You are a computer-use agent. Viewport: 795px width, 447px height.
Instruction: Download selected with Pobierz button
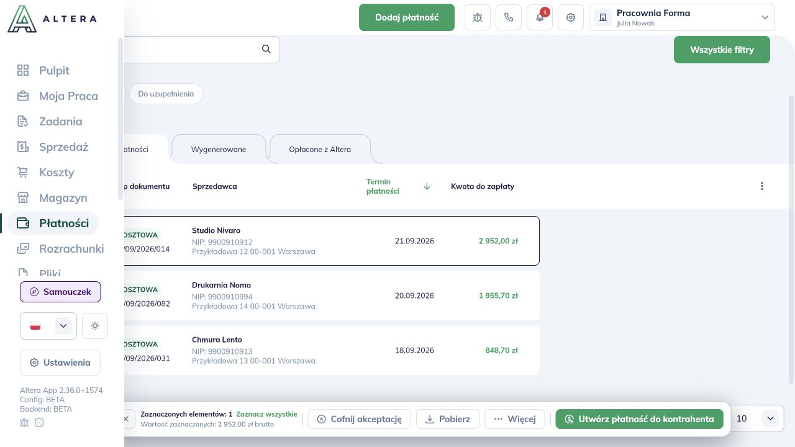click(x=448, y=419)
